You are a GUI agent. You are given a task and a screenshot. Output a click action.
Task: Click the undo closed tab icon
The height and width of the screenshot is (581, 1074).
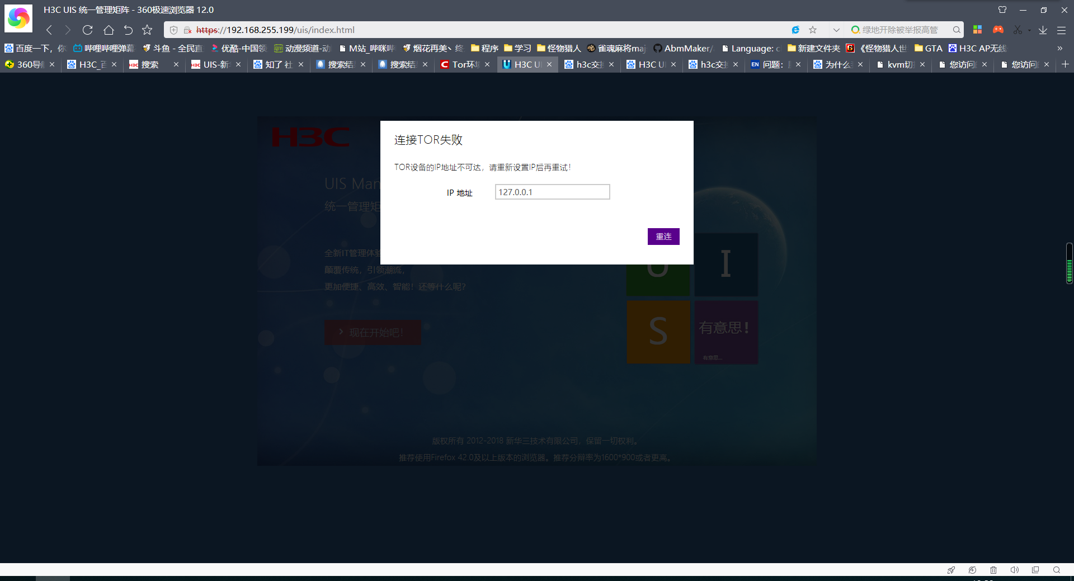(128, 30)
